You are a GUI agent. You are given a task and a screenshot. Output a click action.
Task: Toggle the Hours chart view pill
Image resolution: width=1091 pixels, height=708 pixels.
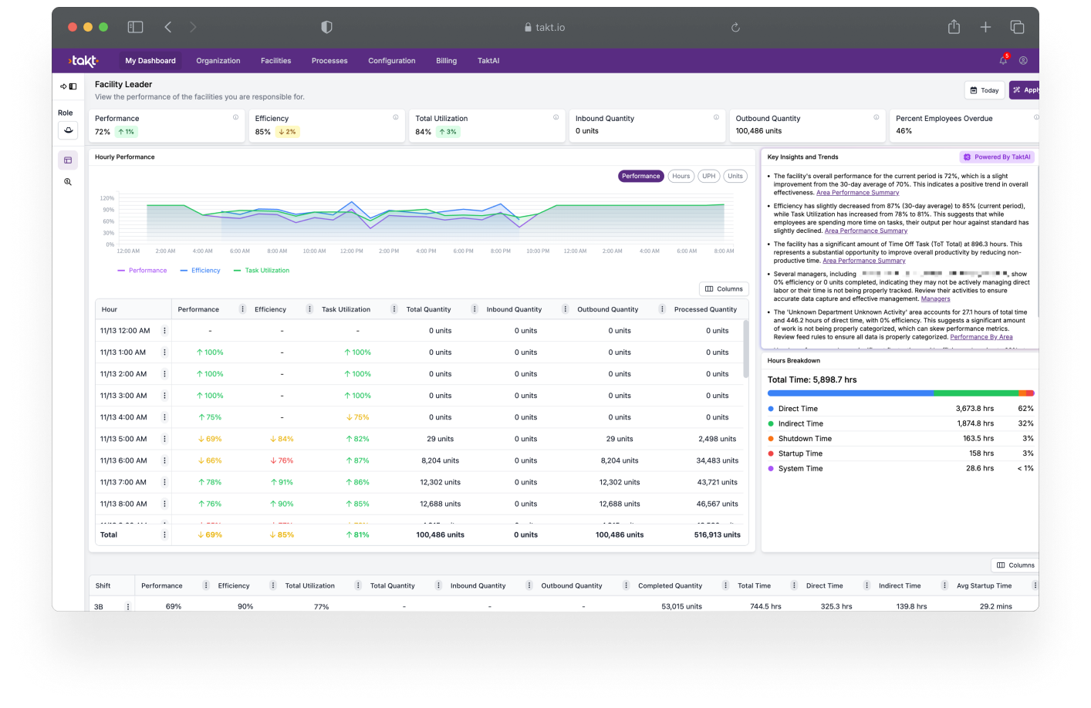point(681,176)
